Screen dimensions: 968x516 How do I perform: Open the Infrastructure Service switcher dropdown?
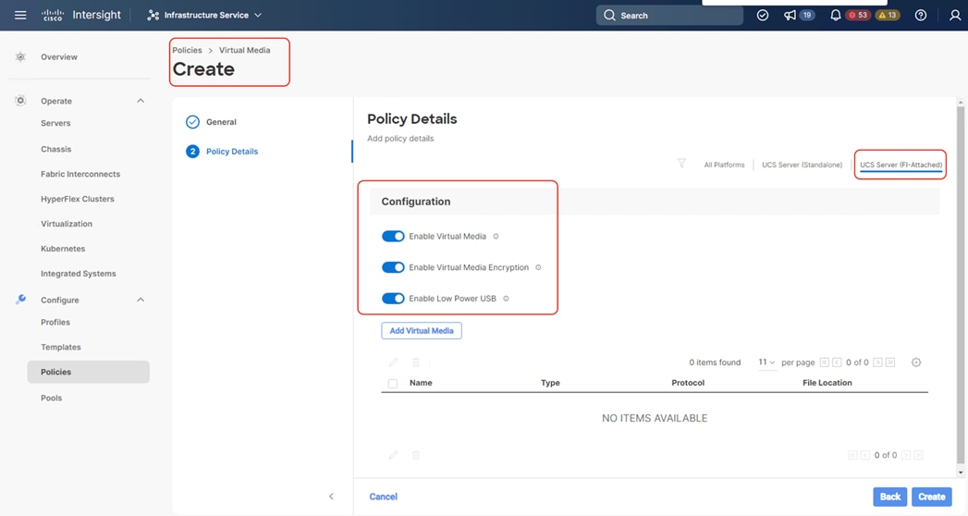pos(204,15)
